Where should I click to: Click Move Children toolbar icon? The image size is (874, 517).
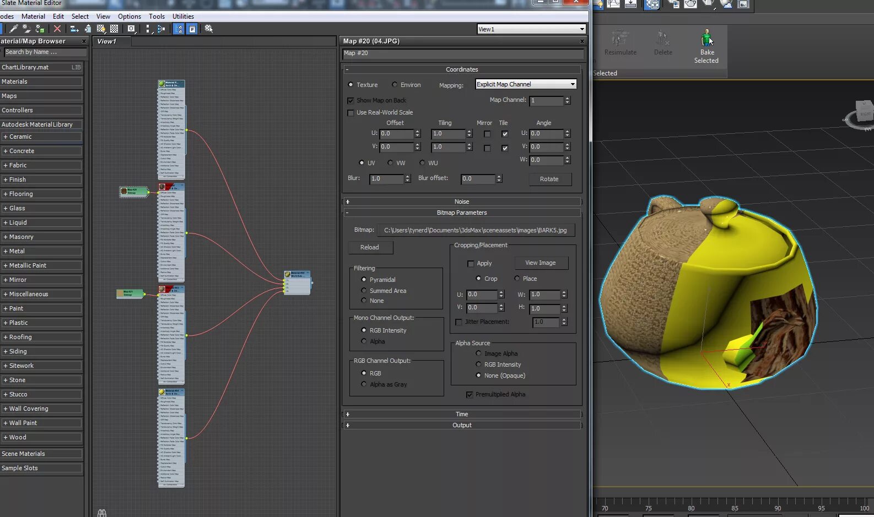74,29
